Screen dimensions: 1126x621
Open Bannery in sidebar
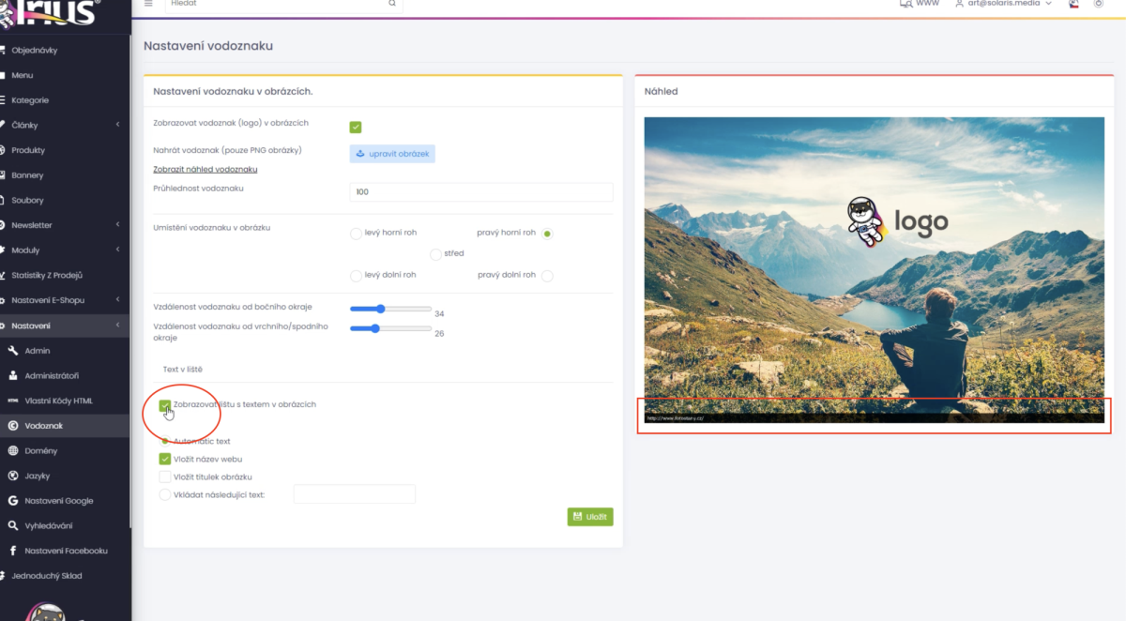pyautogui.click(x=66, y=175)
